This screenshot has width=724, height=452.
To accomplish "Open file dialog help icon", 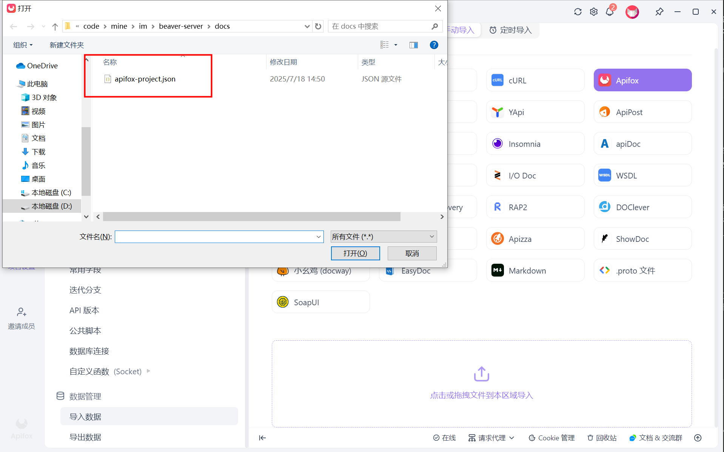I will [x=434, y=45].
